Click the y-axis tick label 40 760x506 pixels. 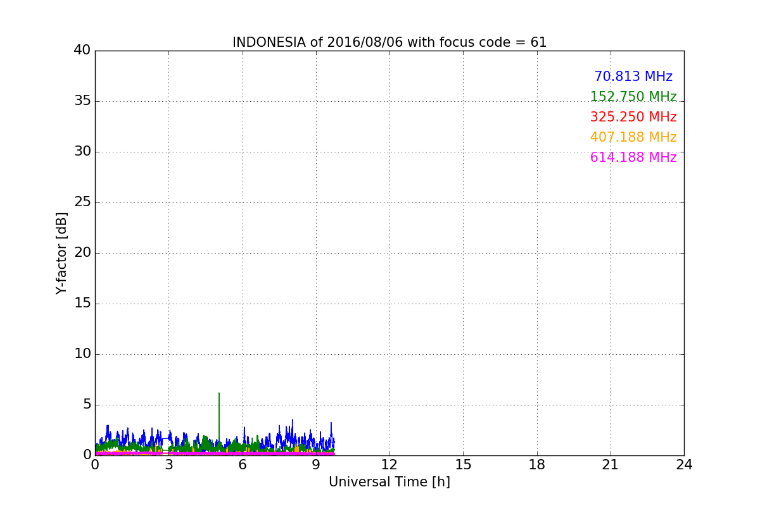click(x=82, y=51)
